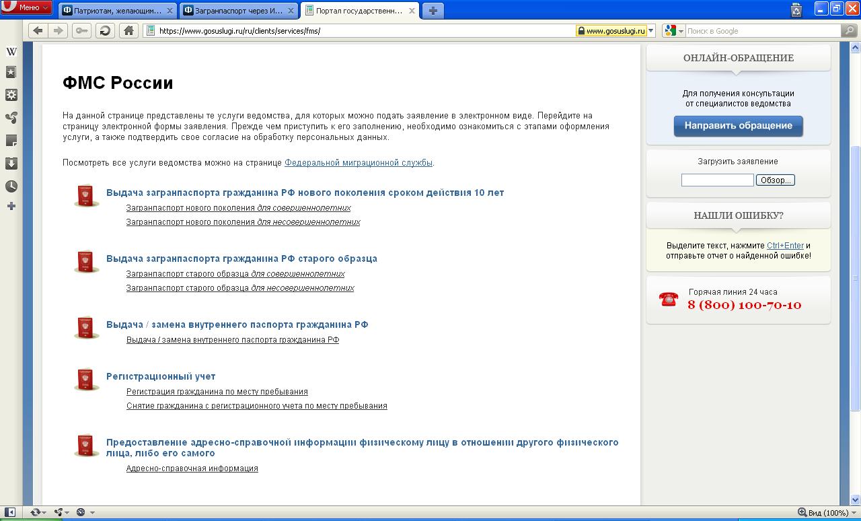Screen dimensions: 861x521
Task: Open the History clock panel
Action: (11, 186)
